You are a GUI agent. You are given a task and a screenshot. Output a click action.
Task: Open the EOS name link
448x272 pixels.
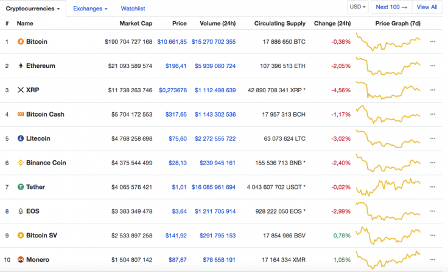(33, 211)
